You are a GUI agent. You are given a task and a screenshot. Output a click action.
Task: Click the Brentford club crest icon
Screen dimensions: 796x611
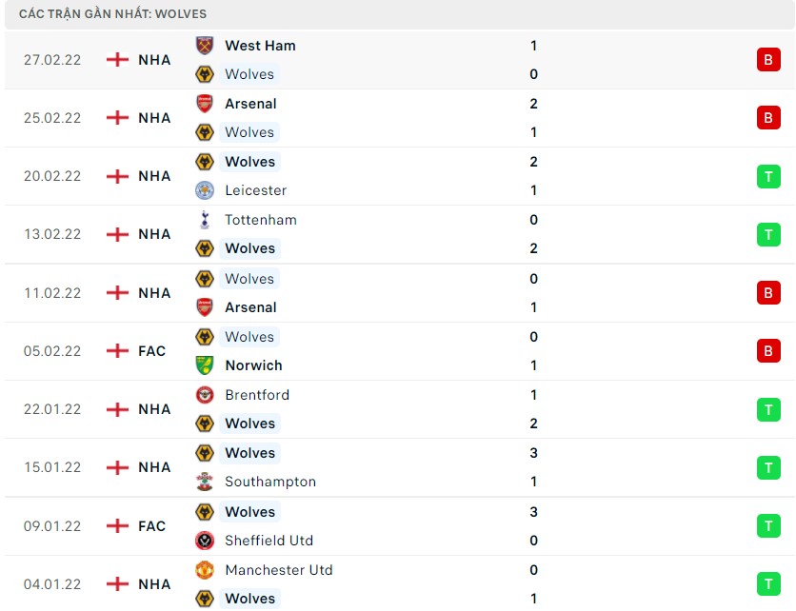[205, 395]
